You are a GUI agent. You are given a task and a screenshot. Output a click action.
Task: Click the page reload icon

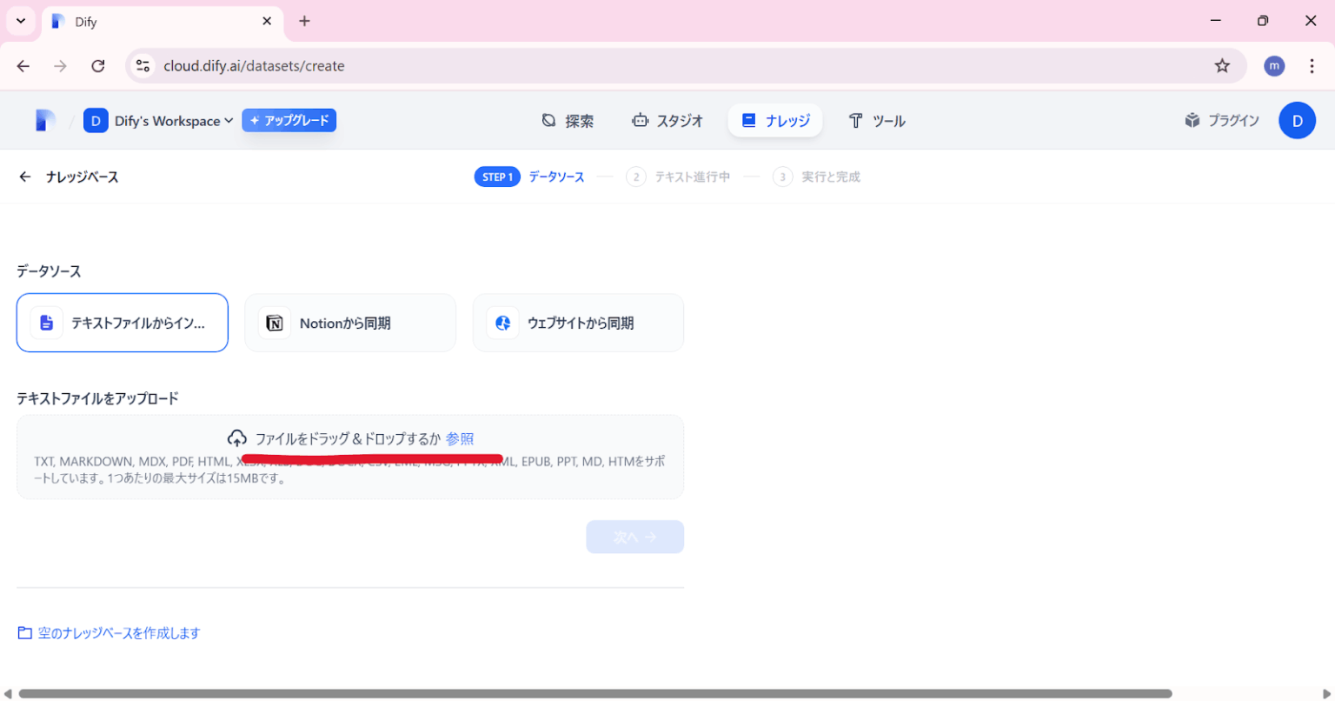(x=98, y=65)
